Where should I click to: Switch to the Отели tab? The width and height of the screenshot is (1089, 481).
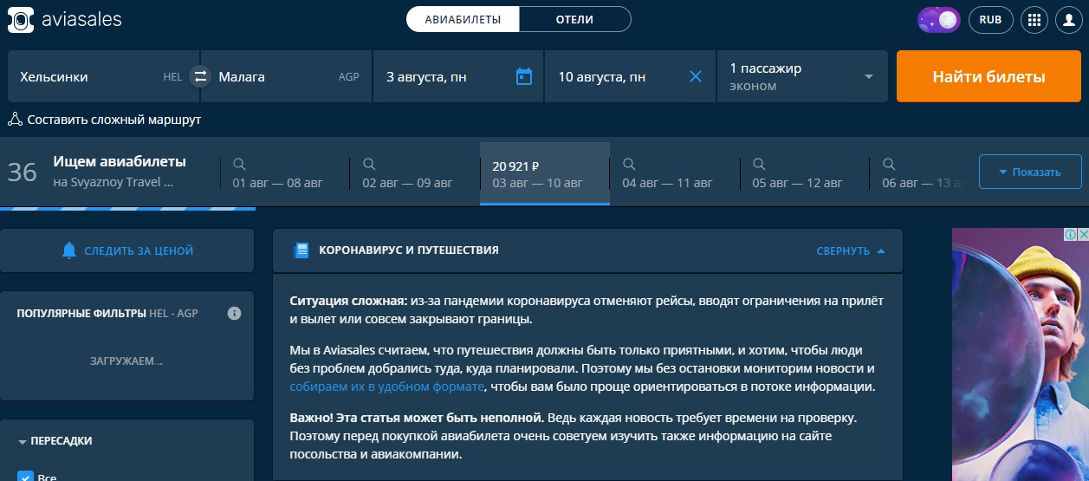(x=574, y=19)
